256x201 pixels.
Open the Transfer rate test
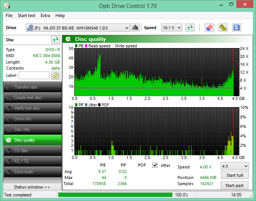(33, 87)
